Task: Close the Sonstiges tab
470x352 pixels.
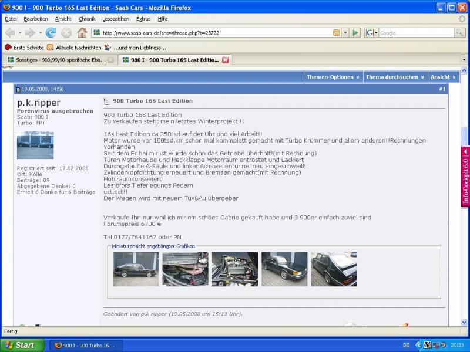Action: [x=110, y=60]
